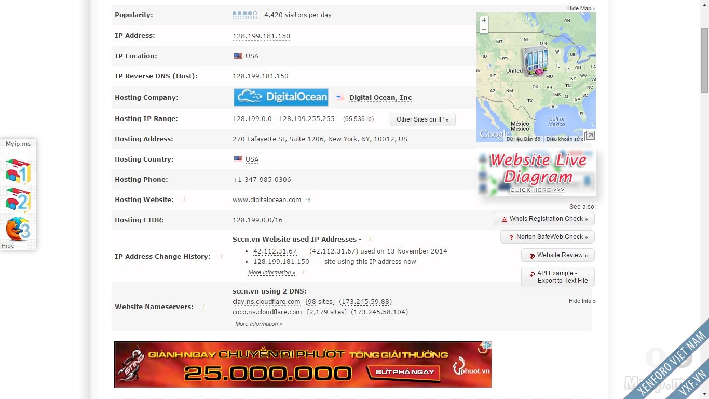Open Whois Registration Check

pos(544,219)
